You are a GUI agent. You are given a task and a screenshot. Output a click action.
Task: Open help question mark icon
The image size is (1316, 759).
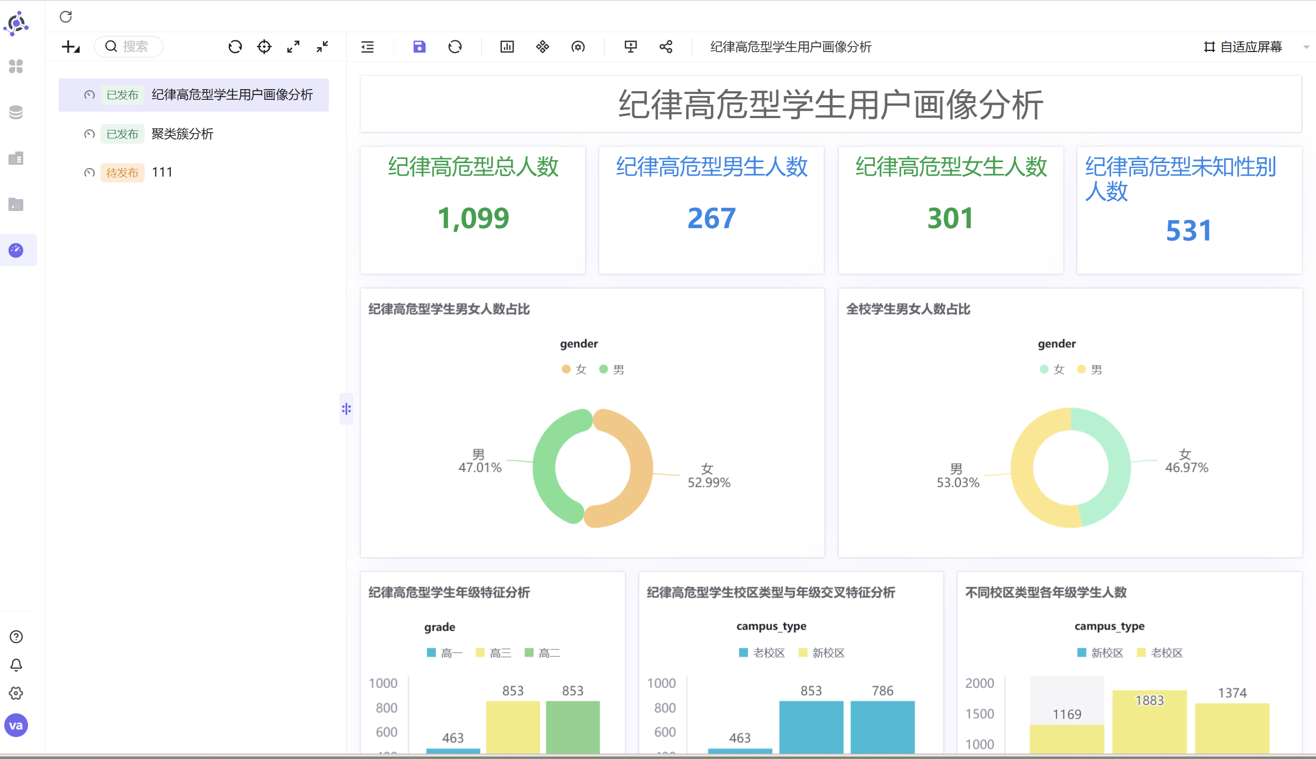[x=16, y=637]
